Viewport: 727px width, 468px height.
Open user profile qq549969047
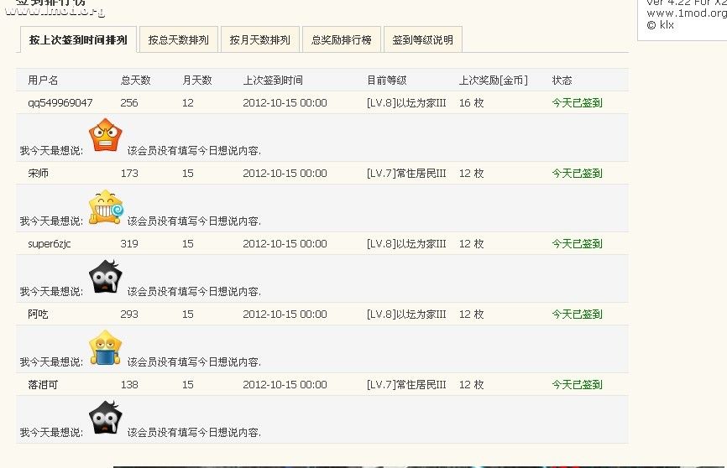(x=60, y=103)
